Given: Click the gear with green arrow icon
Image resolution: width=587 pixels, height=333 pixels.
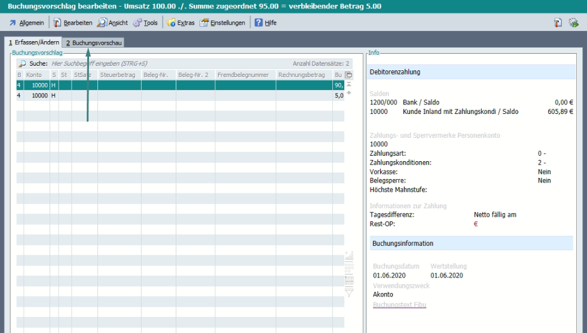Looking at the screenshot, I should pyautogui.click(x=573, y=23).
